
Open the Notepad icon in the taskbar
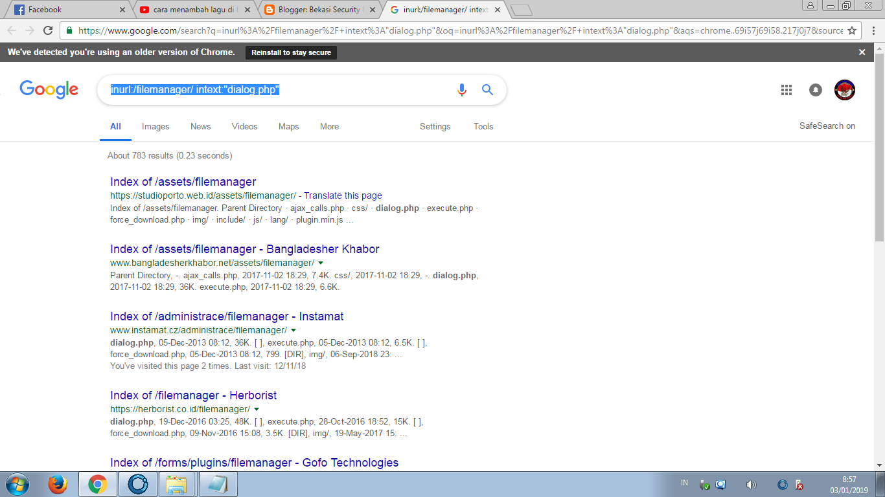click(x=218, y=484)
